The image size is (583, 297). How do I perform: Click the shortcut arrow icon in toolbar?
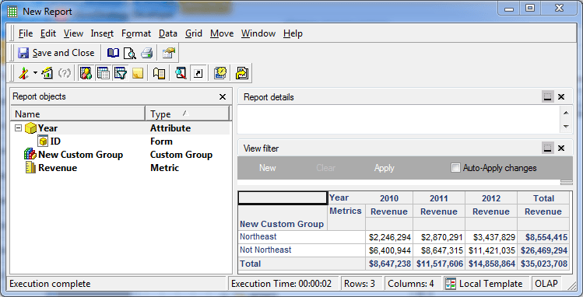(x=198, y=73)
